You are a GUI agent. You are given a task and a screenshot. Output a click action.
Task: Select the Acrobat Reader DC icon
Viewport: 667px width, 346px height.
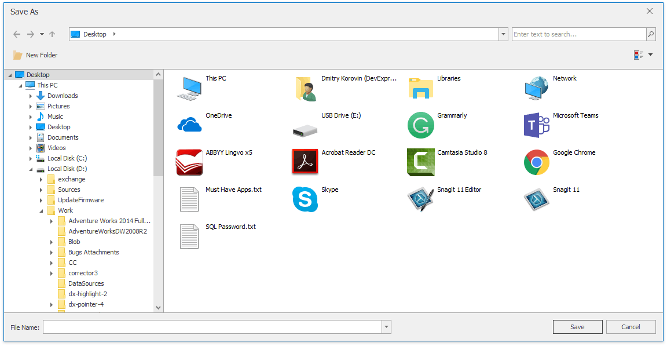coord(305,162)
